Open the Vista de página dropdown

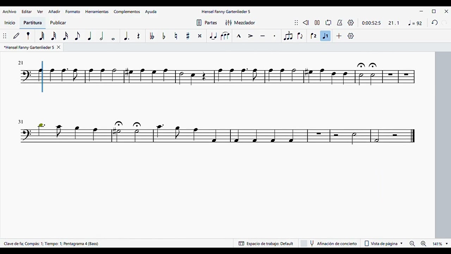(384, 243)
